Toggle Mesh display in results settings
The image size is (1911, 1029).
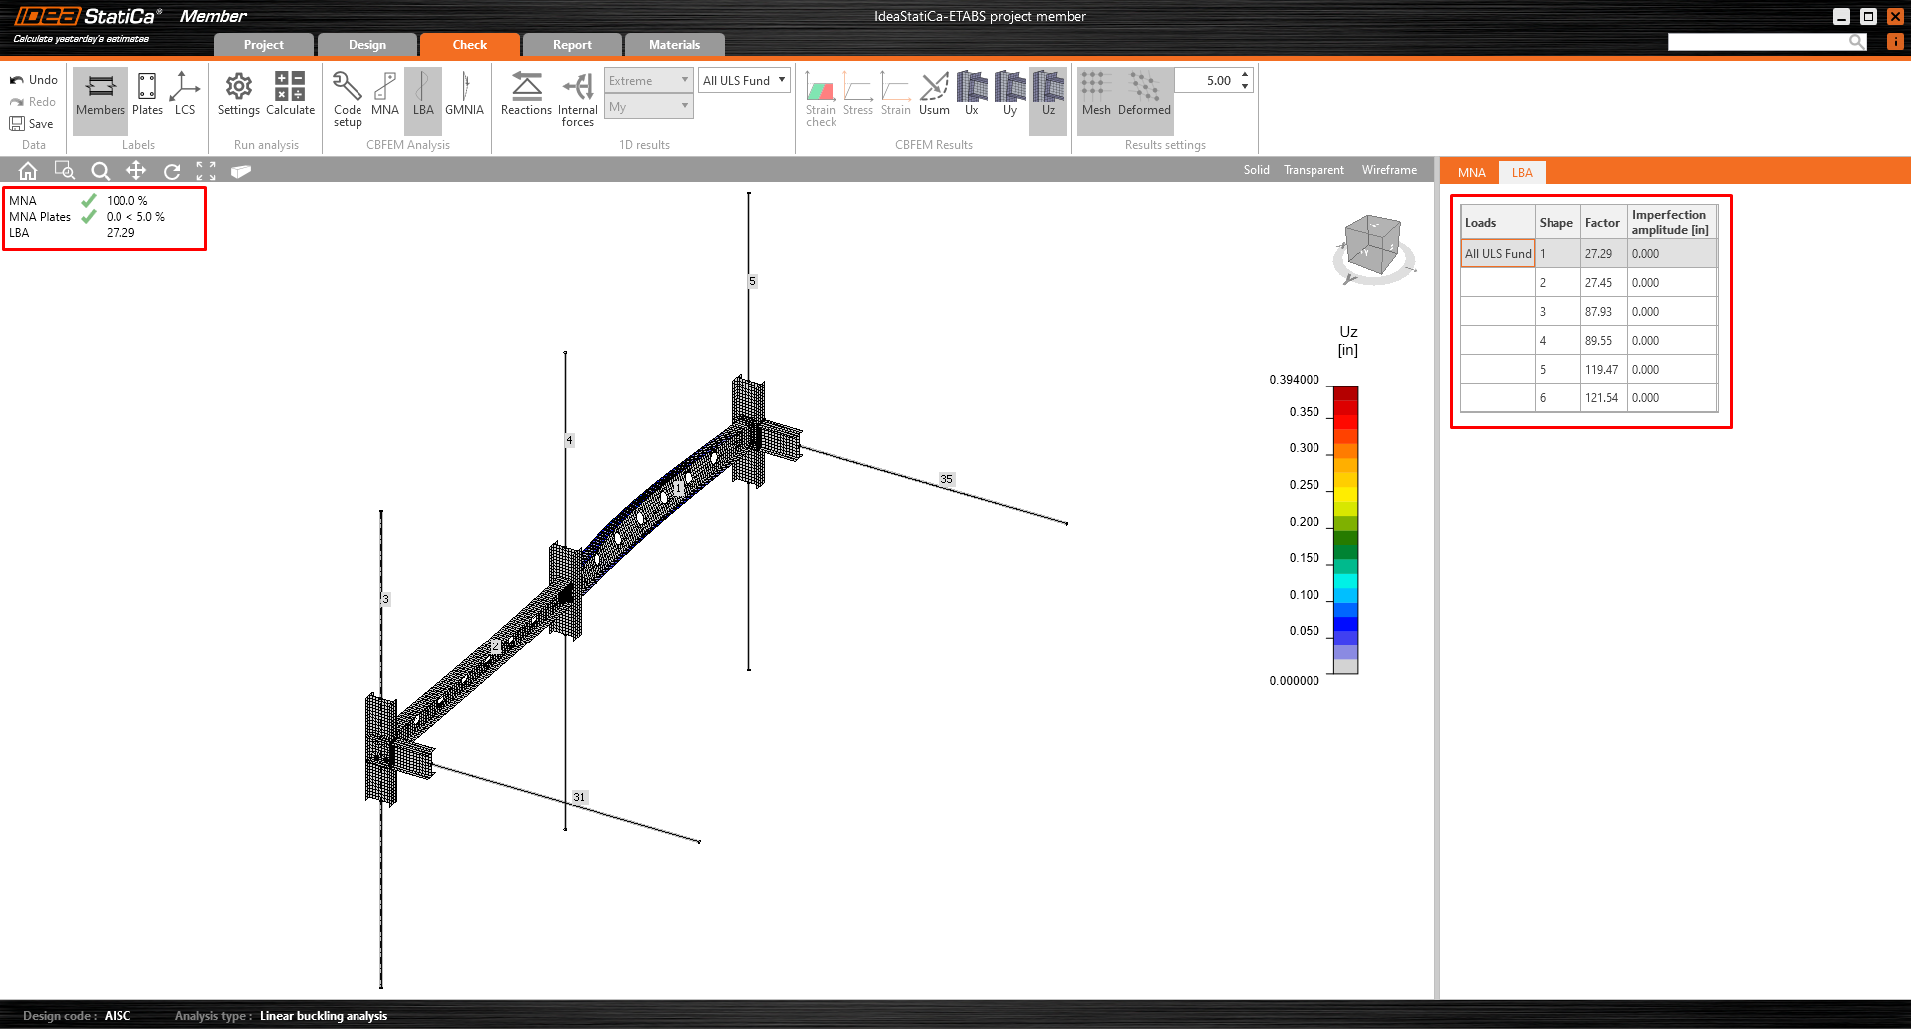1096,94
